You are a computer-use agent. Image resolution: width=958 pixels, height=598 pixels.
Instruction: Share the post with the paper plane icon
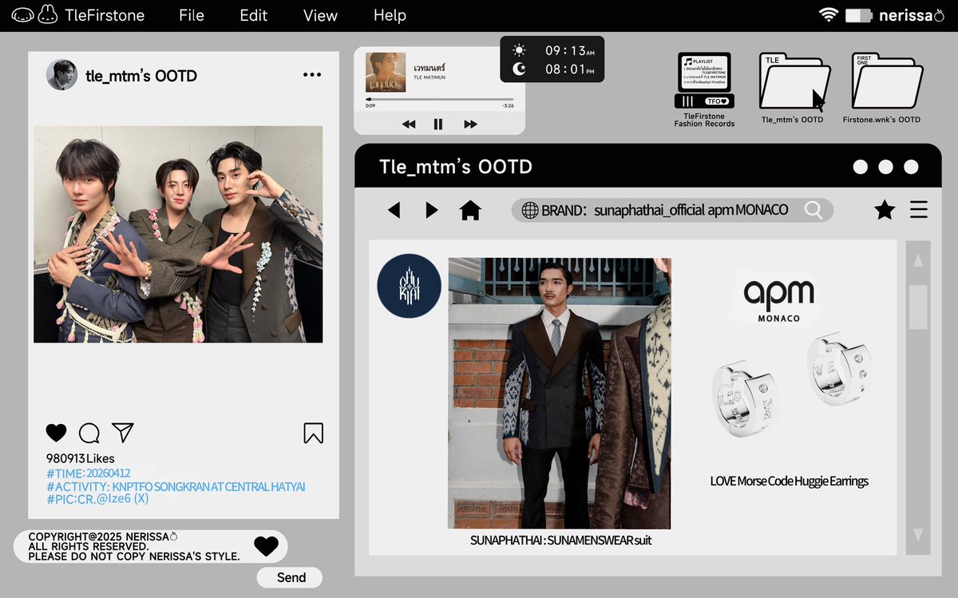click(122, 432)
